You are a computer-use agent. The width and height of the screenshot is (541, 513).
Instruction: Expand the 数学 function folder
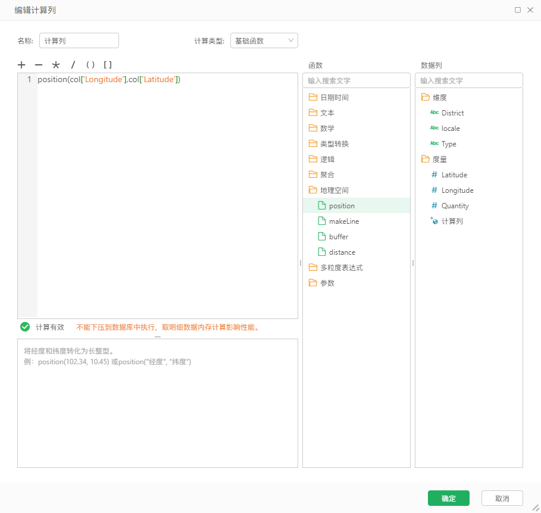[357, 129]
